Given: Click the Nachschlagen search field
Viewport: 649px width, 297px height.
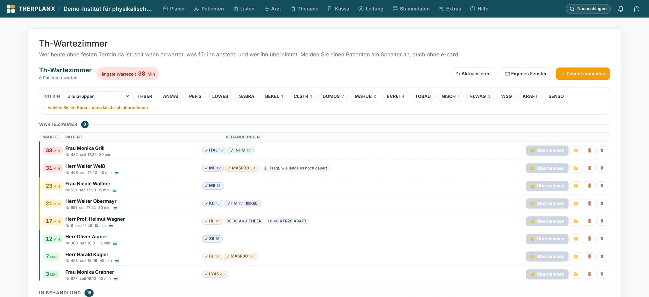Looking at the screenshot, I should [588, 9].
